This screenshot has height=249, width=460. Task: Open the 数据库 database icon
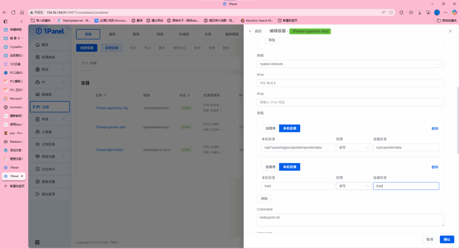(x=38, y=94)
